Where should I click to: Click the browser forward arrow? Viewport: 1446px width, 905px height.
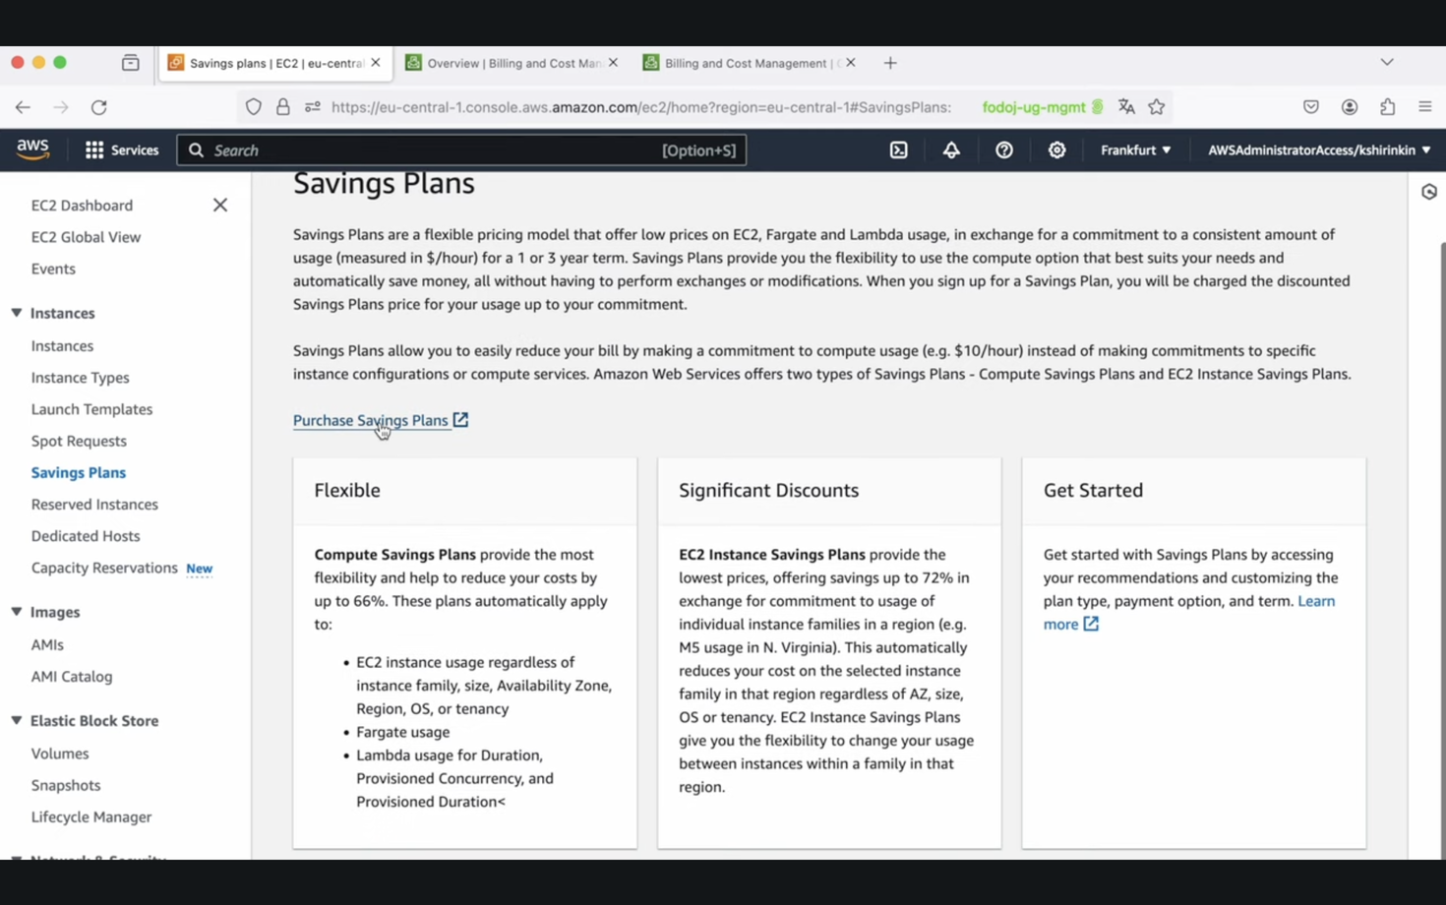coord(61,107)
